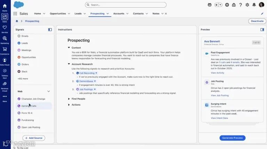Open Tableau Next sidebar icon
The image size is (267, 149).
coord(5,71)
